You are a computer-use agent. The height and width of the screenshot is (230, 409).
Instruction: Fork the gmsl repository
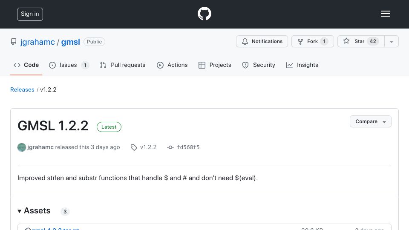click(x=312, y=41)
